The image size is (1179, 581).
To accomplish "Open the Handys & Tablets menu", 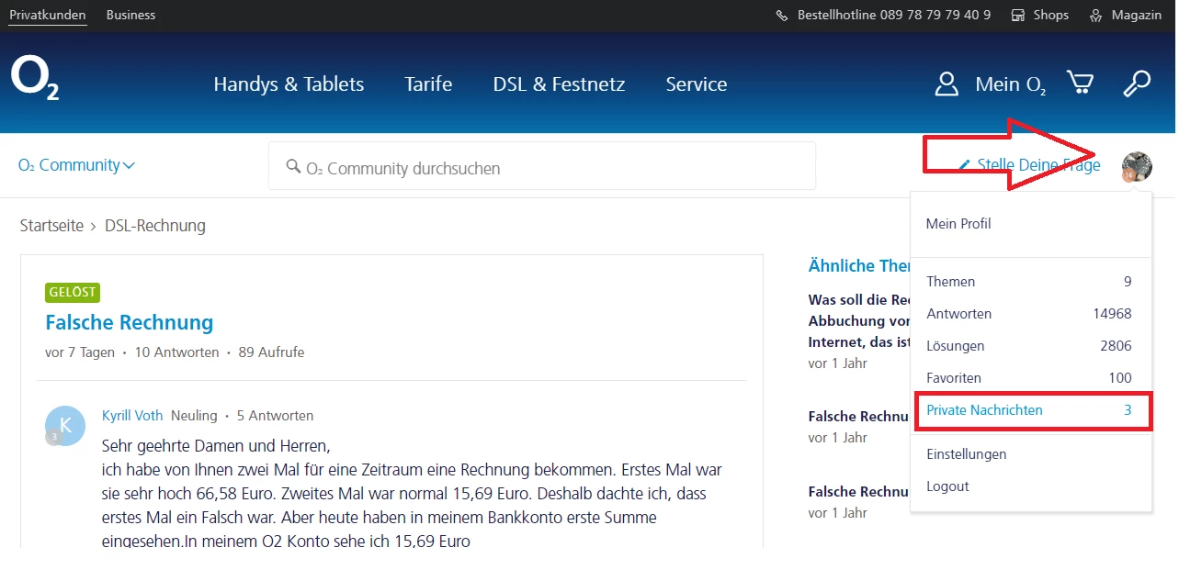I will click(289, 84).
